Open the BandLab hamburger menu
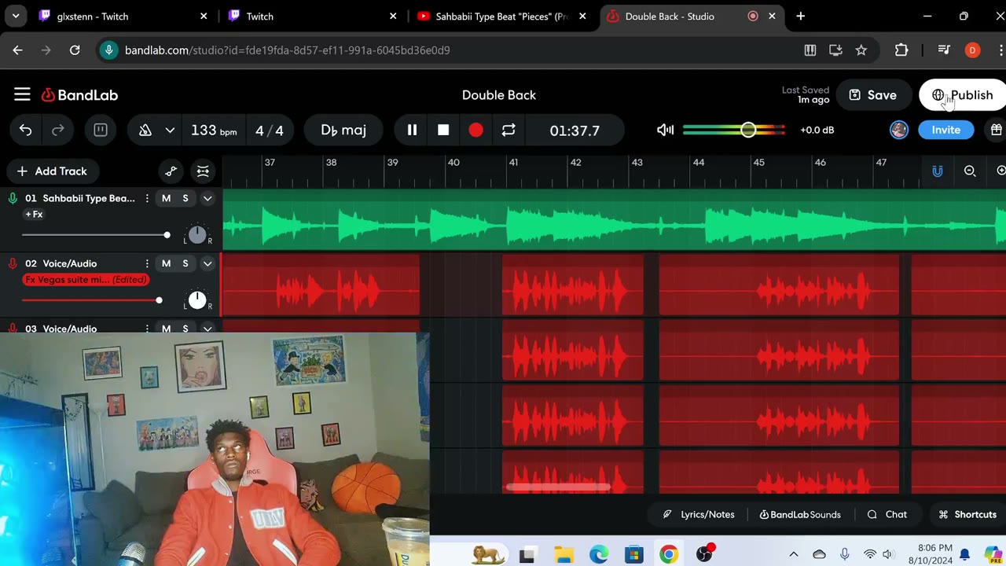The width and height of the screenshot is (1006, 566). tap(22, 95)
